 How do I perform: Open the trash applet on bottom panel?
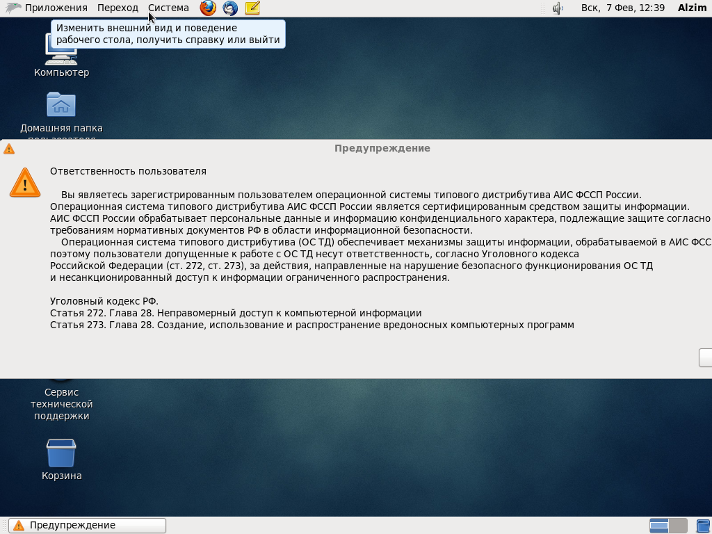point(704,526)
